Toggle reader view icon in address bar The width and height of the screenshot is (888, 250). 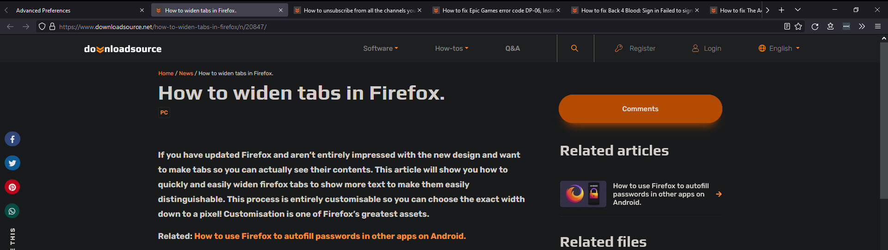point(787,27)
